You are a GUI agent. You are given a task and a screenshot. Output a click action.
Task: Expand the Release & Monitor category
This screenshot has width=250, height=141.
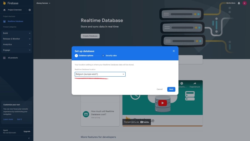pos(16,39)
